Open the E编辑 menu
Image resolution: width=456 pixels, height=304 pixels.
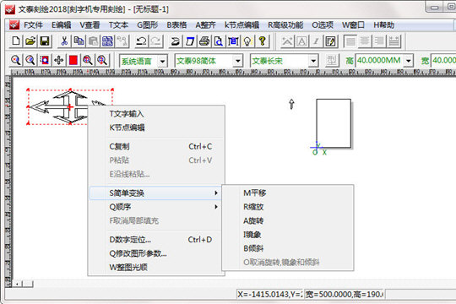[62, 25]
